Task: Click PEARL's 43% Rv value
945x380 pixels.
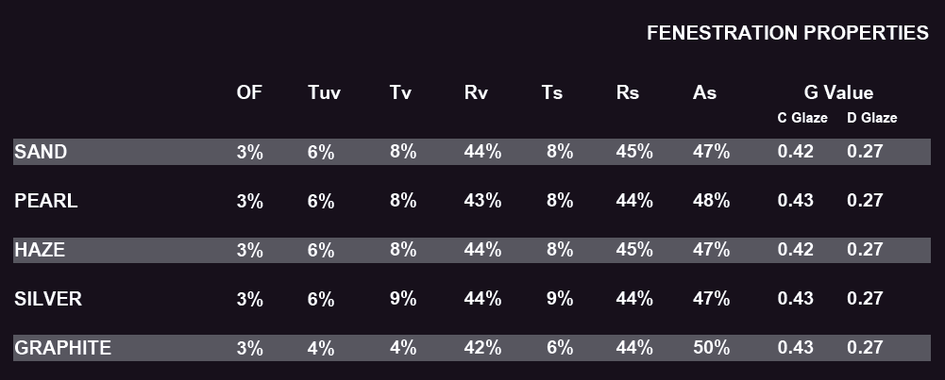Action: click(482, 201)
